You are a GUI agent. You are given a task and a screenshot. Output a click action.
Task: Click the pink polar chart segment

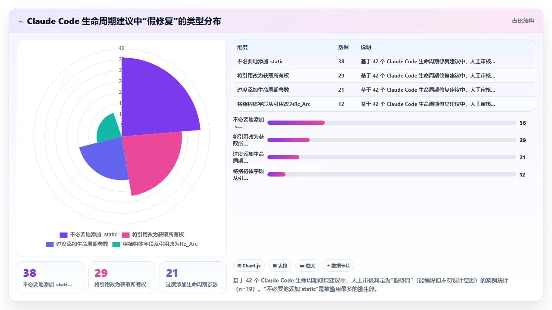[149, 161]
